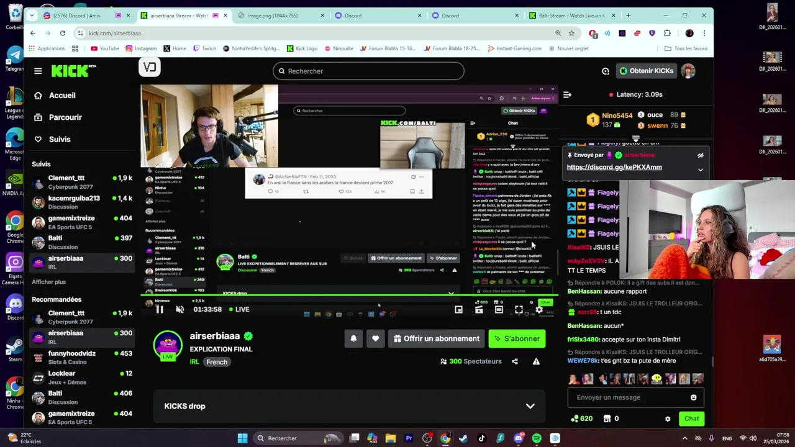Open Tous les favoris folder
The height and width of the screenshot is (447, 795).
(x=686, y=48)
